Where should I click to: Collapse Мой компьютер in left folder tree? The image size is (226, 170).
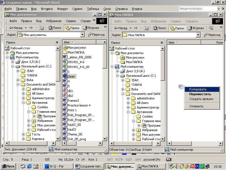[x=7, y=57]
